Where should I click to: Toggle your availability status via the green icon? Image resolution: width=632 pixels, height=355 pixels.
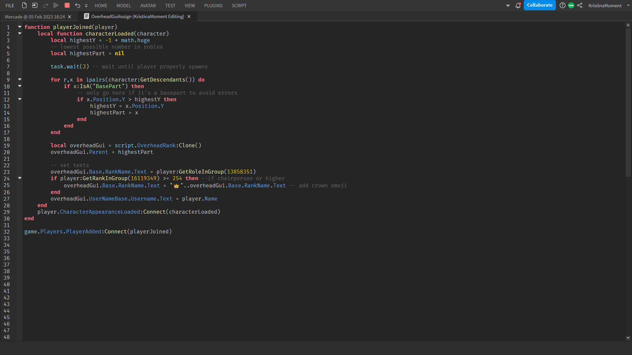click(571, 5)
